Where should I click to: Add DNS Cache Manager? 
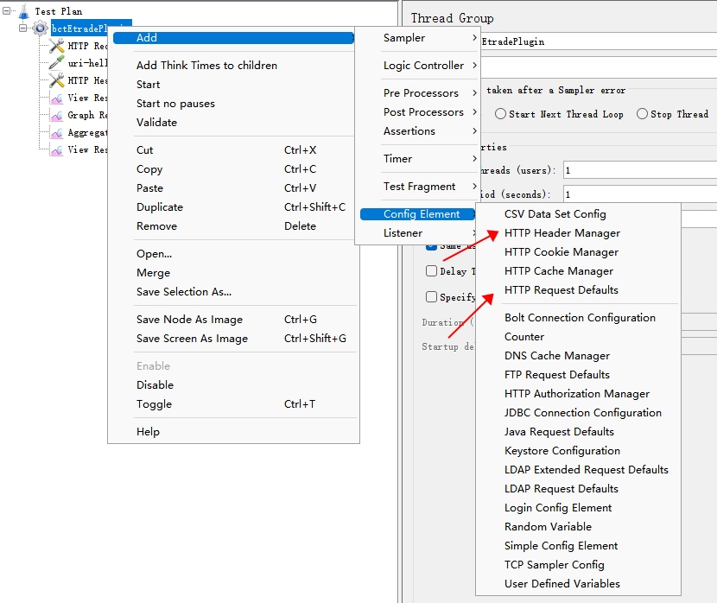[x=557, y=356]
